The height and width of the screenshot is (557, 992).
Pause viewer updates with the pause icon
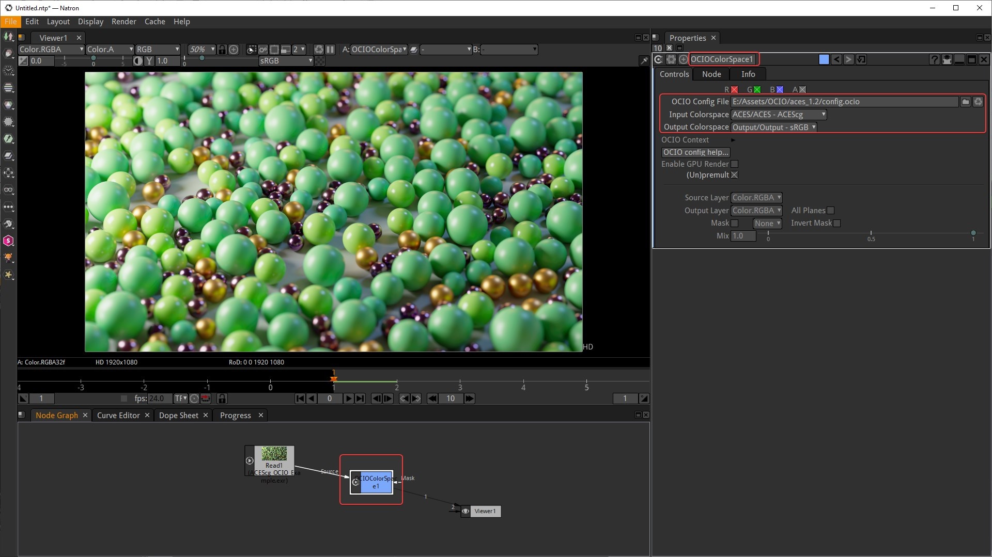tap(330, 50)
